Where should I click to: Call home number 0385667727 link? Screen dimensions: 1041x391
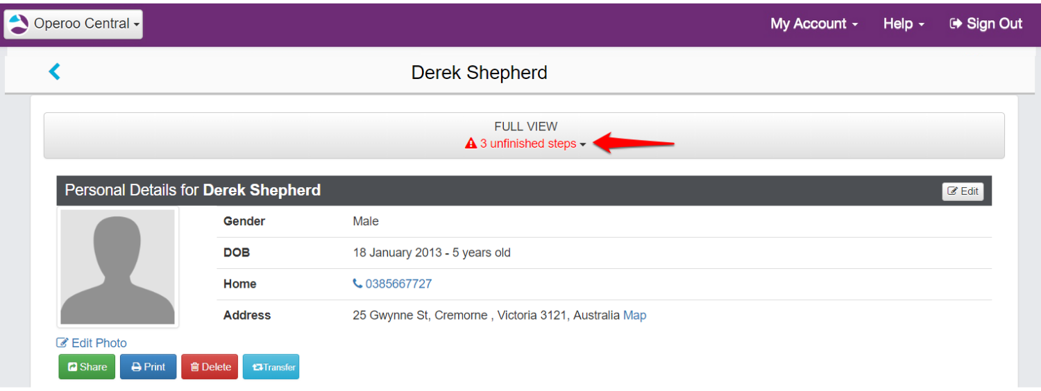[398, 284]
